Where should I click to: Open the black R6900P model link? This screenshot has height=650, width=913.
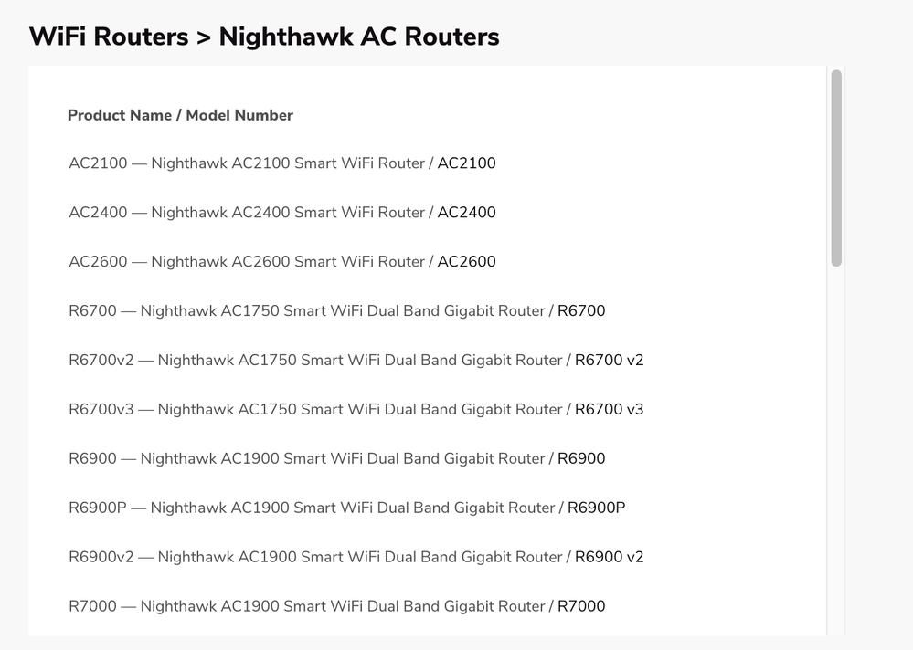tap(596, 508)
